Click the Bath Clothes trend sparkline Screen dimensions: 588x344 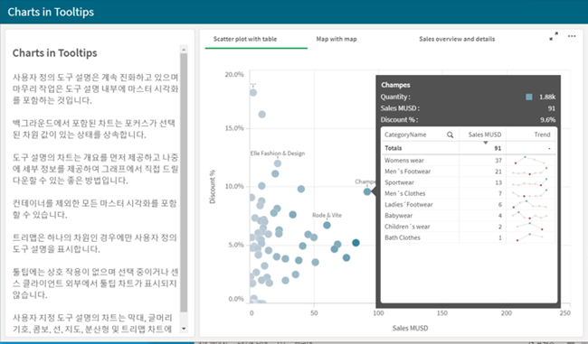coord(530,237)
